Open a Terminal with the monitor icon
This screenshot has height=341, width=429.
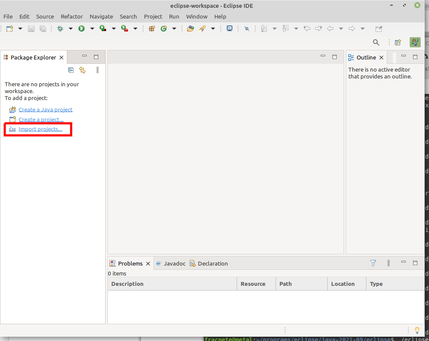pos(229,28)
